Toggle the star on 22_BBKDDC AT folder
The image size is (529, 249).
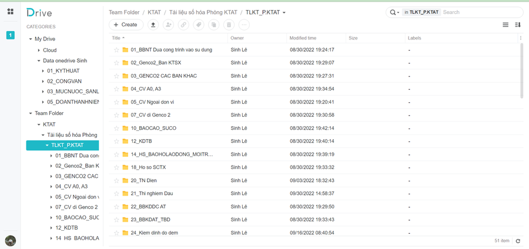116,207
